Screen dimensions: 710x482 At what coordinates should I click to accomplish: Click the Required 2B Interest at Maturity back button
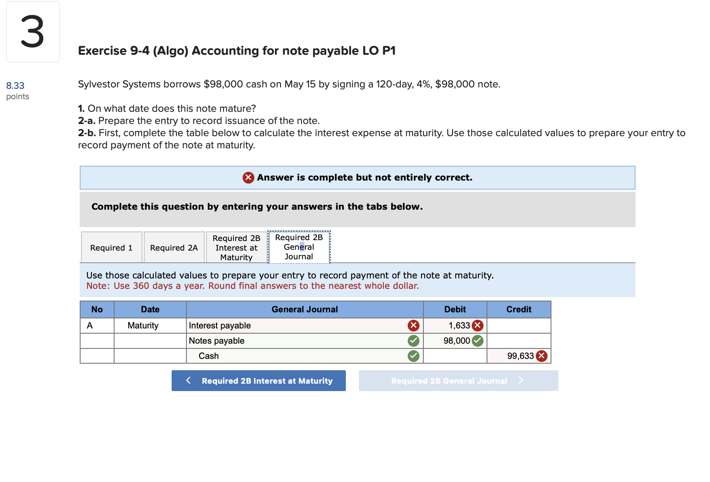tap(258, 380)
